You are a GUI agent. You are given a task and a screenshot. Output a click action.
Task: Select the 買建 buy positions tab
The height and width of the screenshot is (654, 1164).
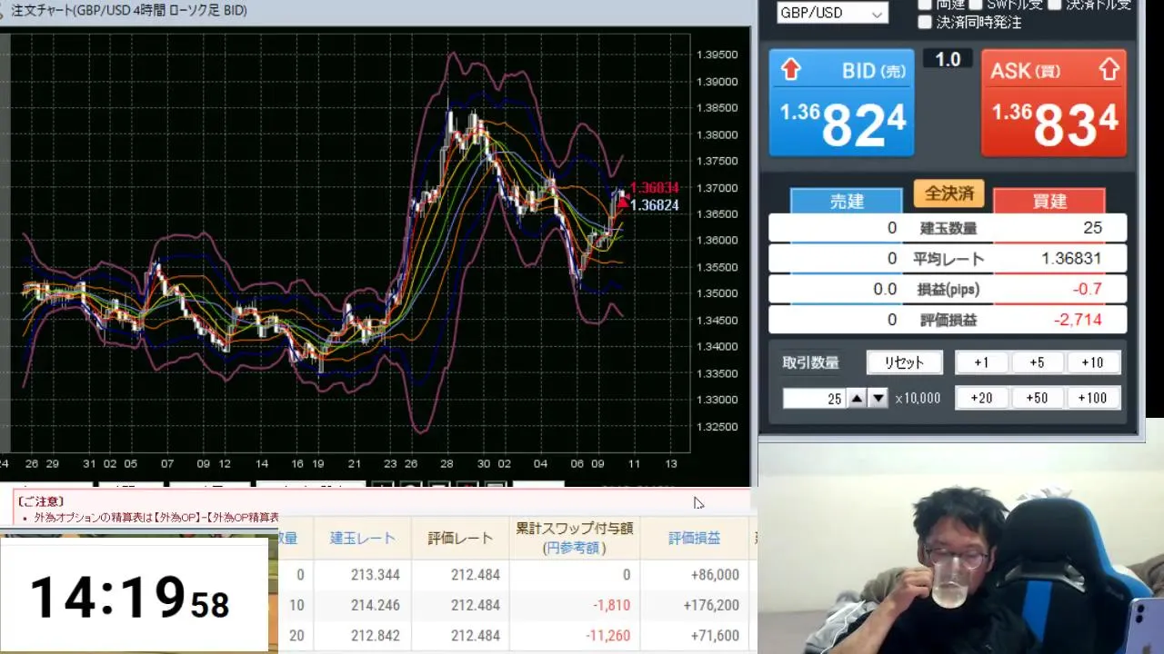click(1049, 202)
